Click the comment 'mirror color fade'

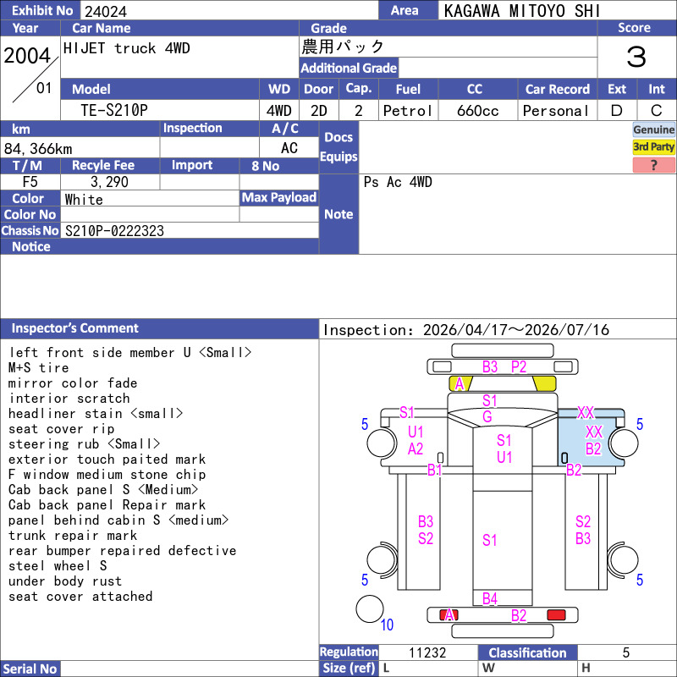(73, 383)
